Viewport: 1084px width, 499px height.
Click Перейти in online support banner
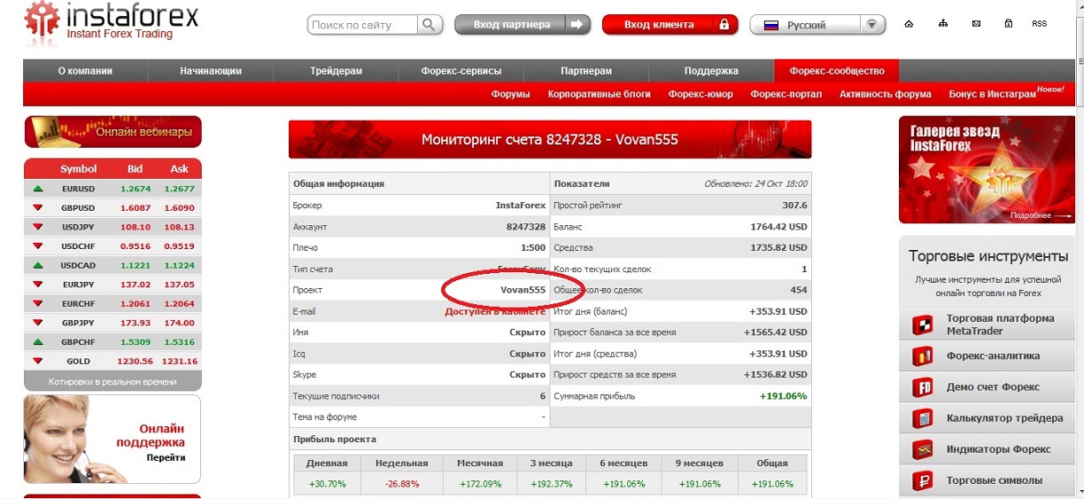166,457
